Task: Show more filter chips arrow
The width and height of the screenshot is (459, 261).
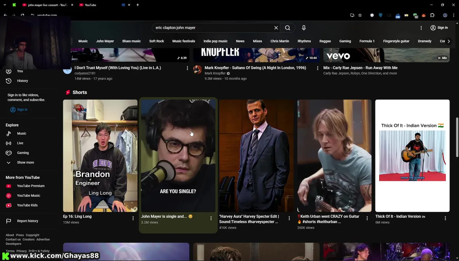Action: tap(448, 41)
